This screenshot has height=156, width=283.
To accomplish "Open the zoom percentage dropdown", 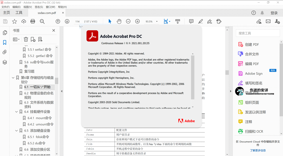I will 157,21.
